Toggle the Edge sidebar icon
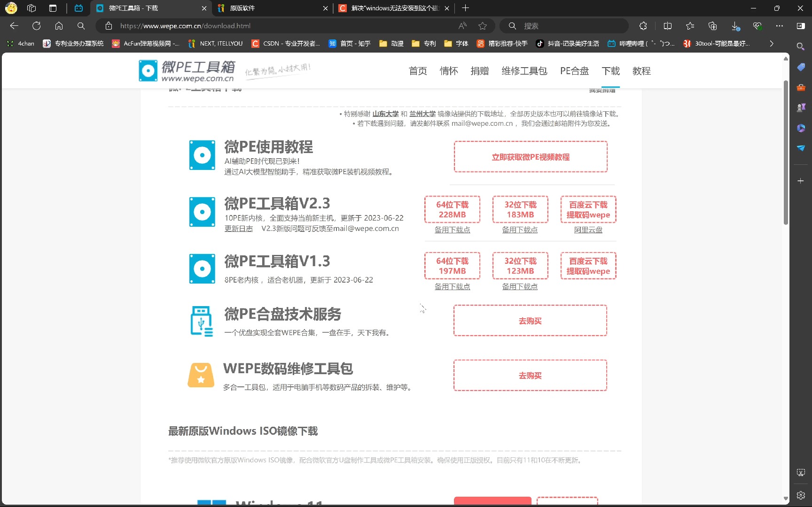 pyautogui.click(x=801, y=26)
